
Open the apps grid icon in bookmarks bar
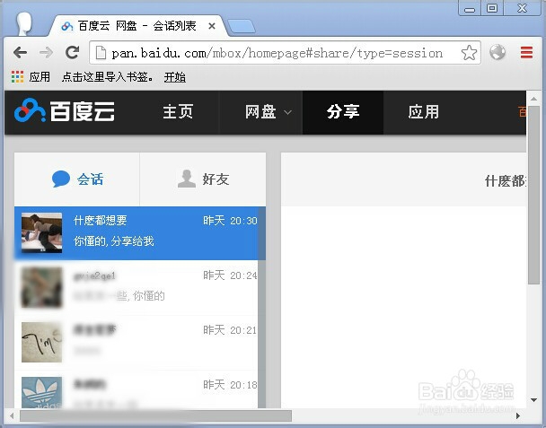click(x=17, y=76)
